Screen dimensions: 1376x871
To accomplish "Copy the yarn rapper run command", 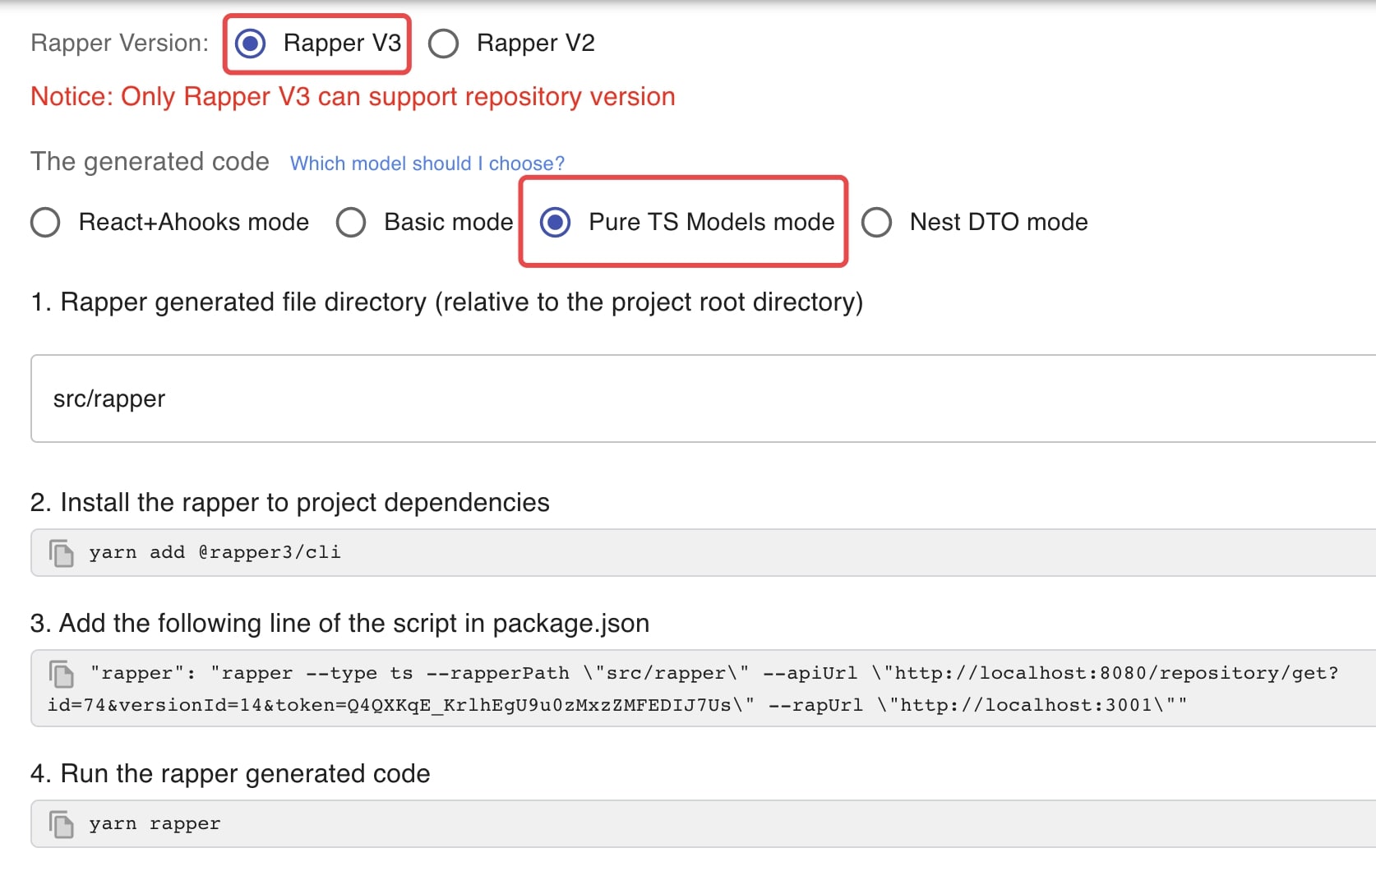I will pos(61,824).
